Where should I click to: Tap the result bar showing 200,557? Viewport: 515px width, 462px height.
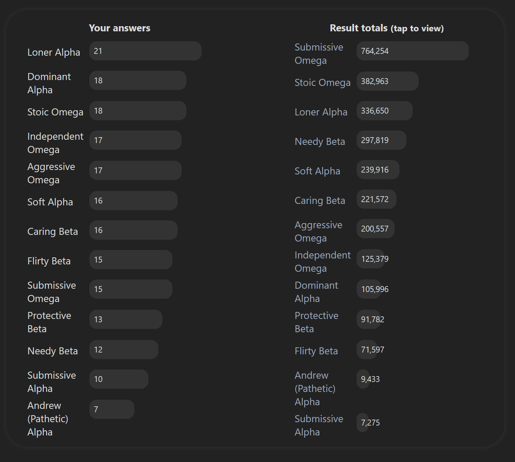[x=375, y=229]
